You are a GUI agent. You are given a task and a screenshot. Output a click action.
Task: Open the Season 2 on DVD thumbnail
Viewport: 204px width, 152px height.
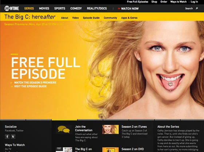pyautogui.click(x=110, y=150)
